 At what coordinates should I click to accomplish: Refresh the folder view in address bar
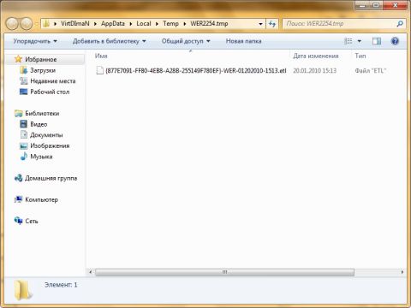point(272,24)
